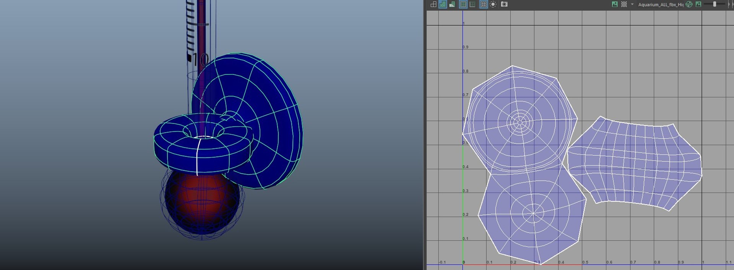Toggle RGB channels display icon
Image resolution: width=734 pixels, height=270 pixels.
click(689, 4)
